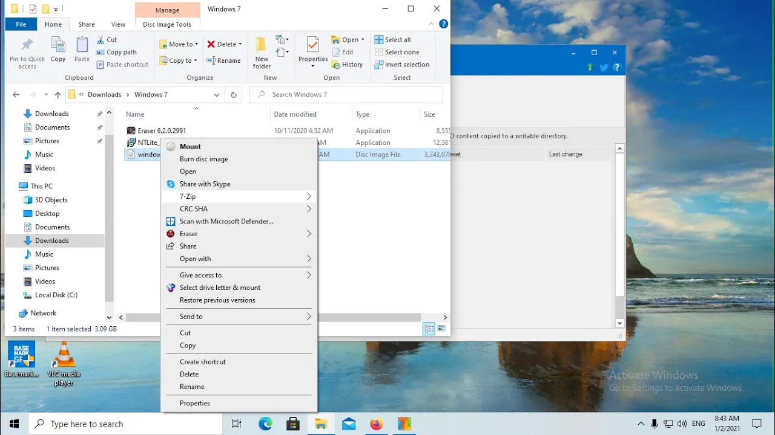Expand the Open with submenu
Viewport: 775px width, 435px height.
[239, 259]
